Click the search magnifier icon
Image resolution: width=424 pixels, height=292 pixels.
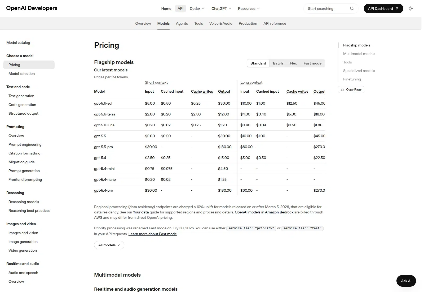pyautogui.click(x=352, y=8)
